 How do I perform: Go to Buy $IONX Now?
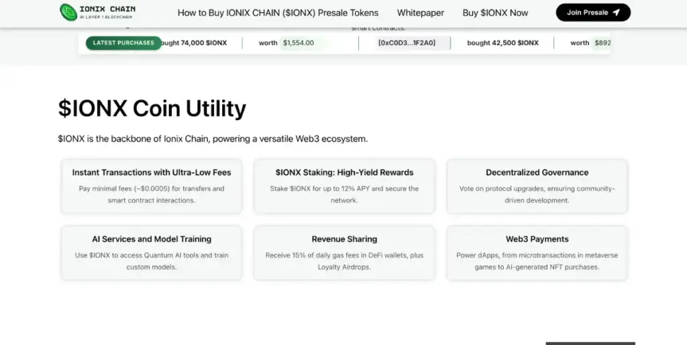(x=495, y=13)
